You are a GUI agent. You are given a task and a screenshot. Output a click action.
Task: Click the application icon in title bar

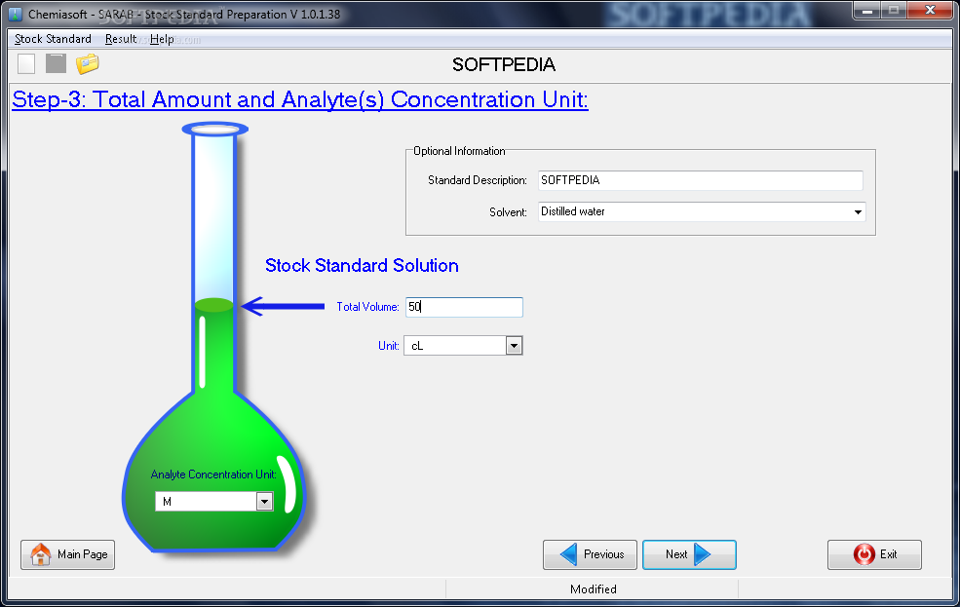click(16, 14)
